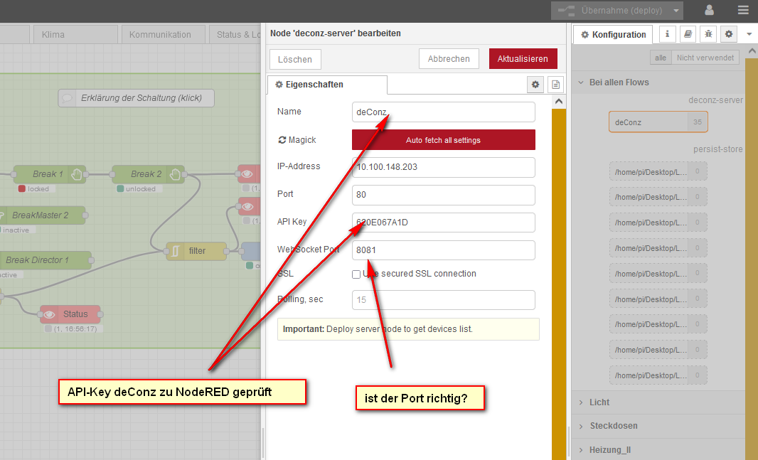Screen dimensions: 758x460
Task: Click node properties gear icon in editor
Action: (x=535, y=85)
